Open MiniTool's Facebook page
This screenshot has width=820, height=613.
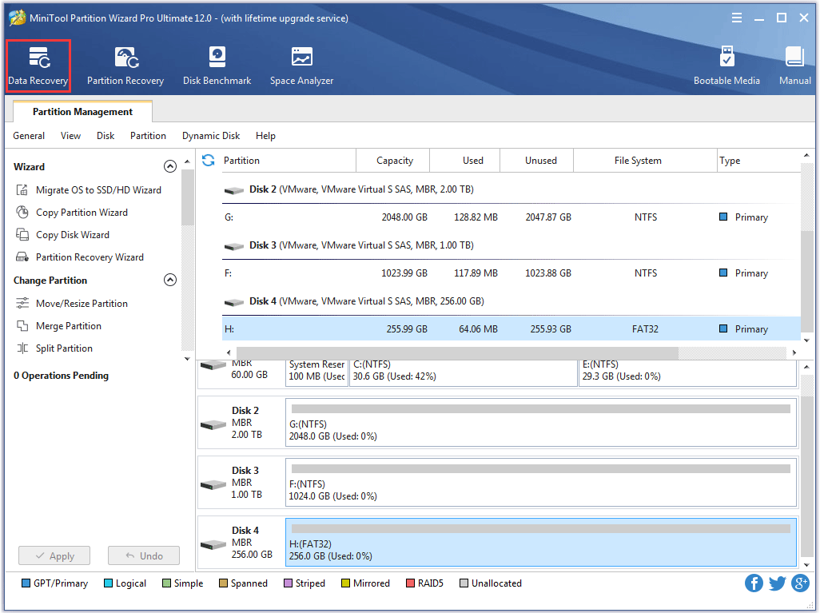click(754, 583)
